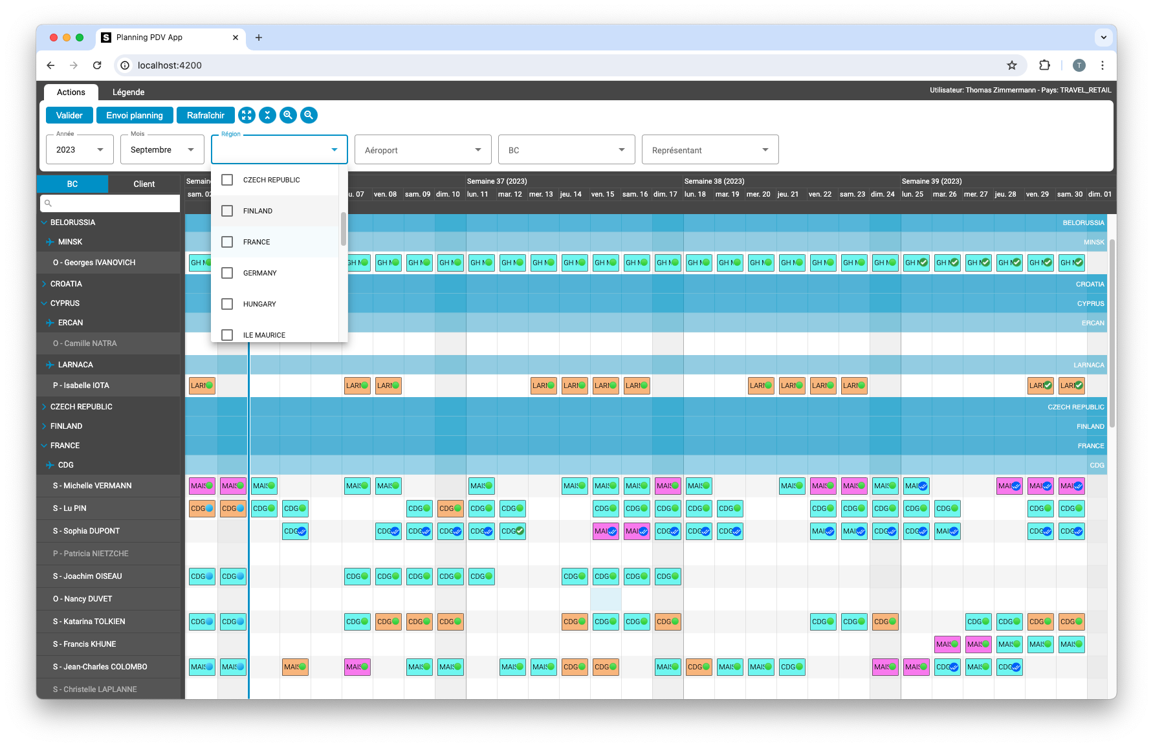Click the collapse view icon next to fullscreen
Viewport: 1153px width, 747px height.
pyautogui.click(x=267, y=115)
